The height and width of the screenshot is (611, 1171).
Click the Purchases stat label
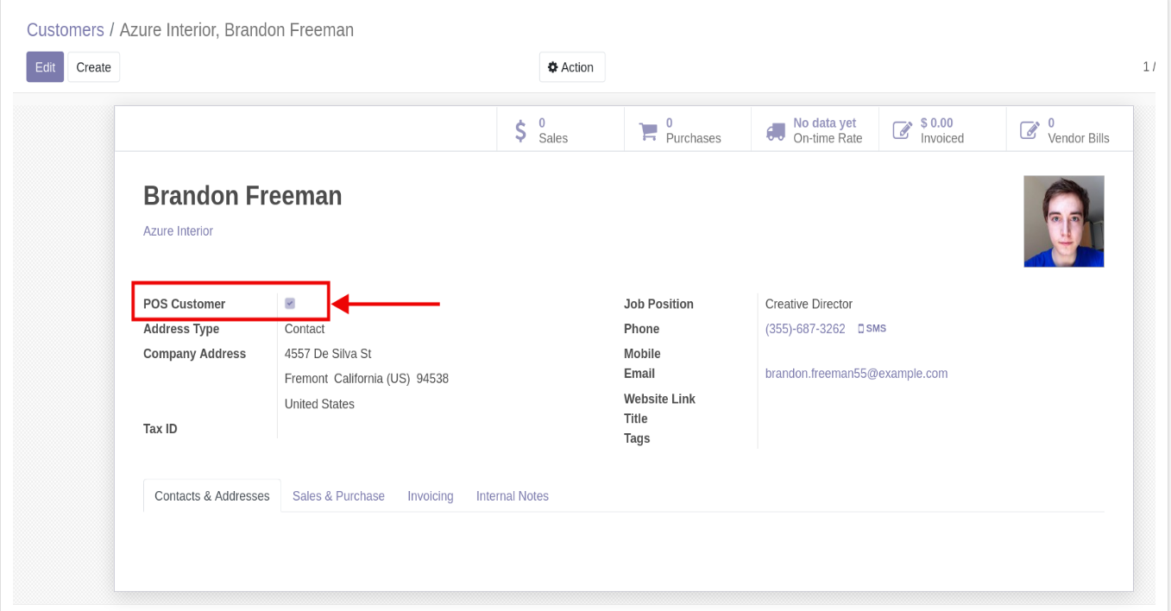coord(694,138)
